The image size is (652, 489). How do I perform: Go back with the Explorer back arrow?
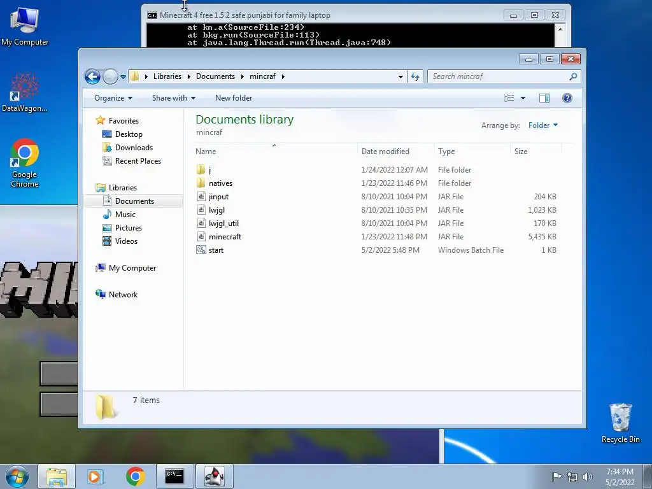[x=92, y=76]
